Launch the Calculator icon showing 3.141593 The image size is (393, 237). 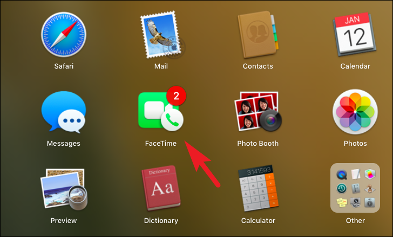coord(258,188)
